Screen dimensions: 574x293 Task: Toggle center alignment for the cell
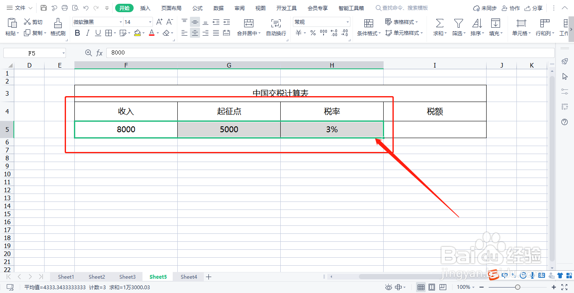pos(195,33)
